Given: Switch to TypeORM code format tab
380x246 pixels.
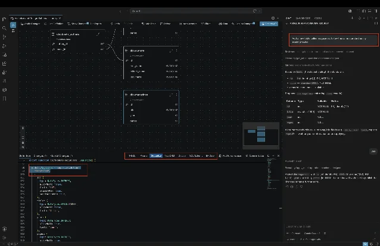Looking at the screenshot, I should point(170,156).
